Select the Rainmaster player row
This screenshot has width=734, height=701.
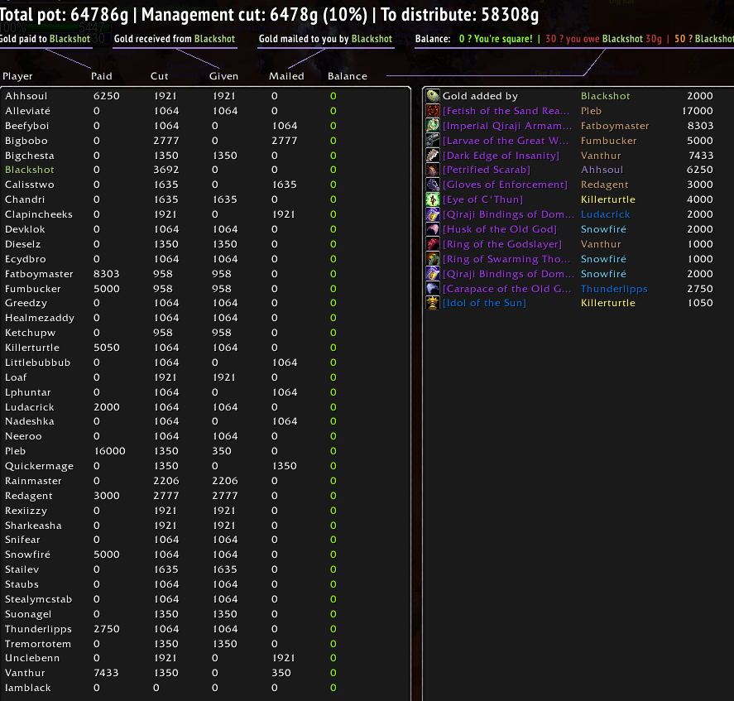click(205, 481)
